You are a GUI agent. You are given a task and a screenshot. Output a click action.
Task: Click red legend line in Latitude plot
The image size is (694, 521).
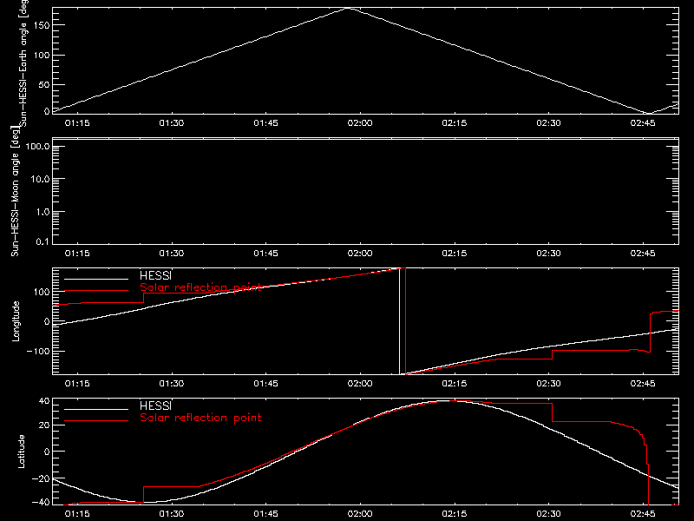96,420
